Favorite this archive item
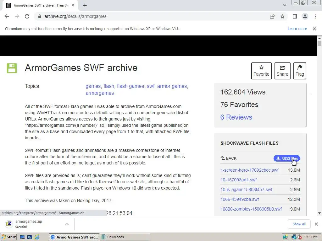Image resolution: width=322 pixels, height=241 pixels. point(261,71)
